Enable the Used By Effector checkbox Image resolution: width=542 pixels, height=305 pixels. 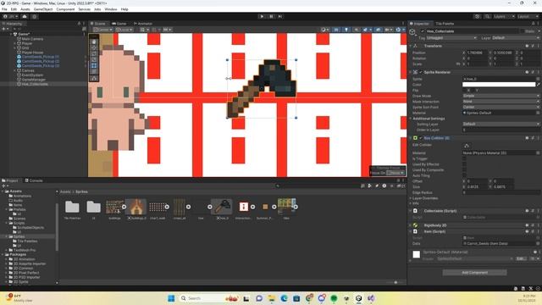point(464,164)
